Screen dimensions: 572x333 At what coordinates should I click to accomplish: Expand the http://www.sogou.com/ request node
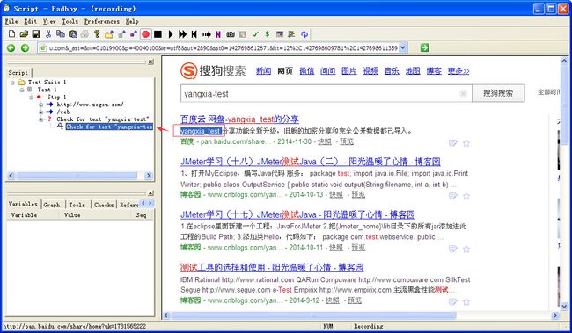point(40,105)
